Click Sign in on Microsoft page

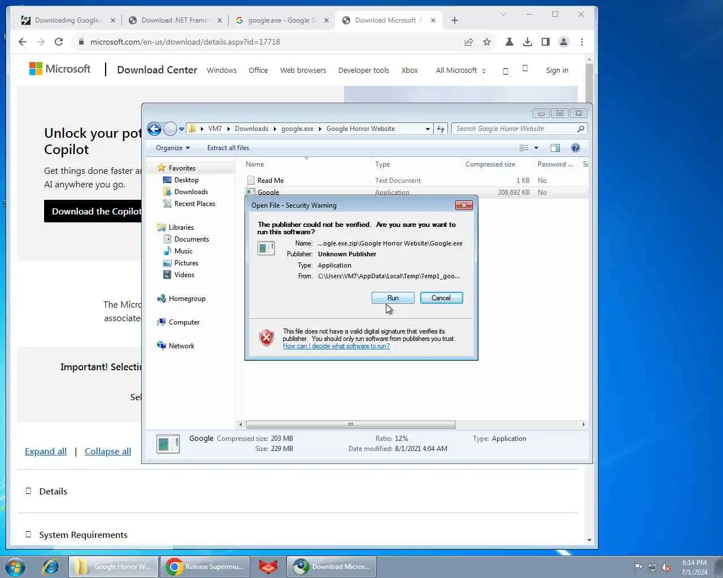point(557,70)
